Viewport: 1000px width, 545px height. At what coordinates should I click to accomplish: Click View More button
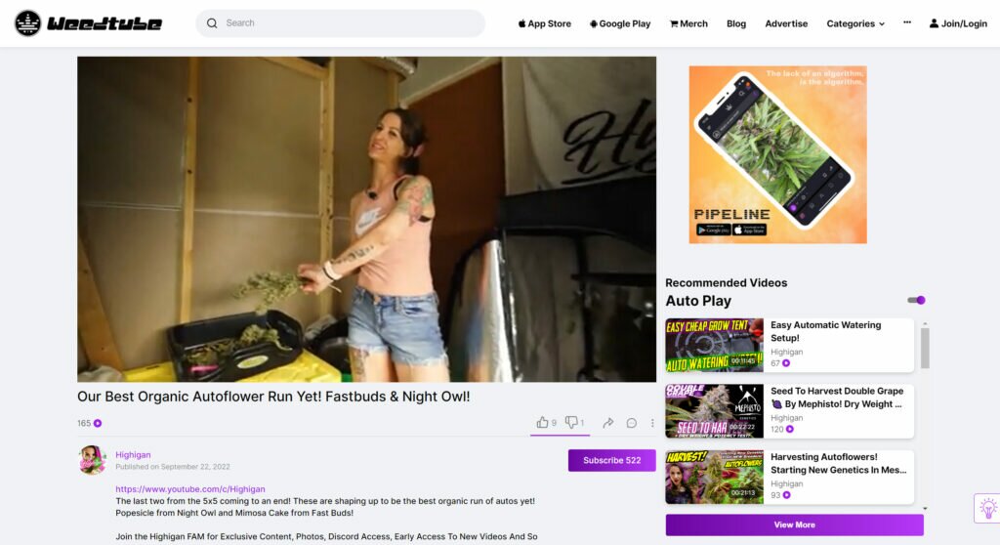tap(794, 524)
